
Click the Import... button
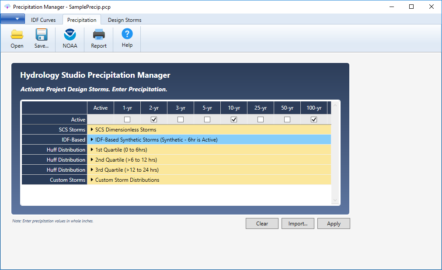[x=298, y=224]
